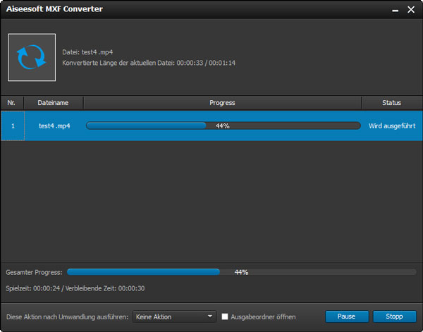Click row number 1 cell

click(x=12, y=125)
